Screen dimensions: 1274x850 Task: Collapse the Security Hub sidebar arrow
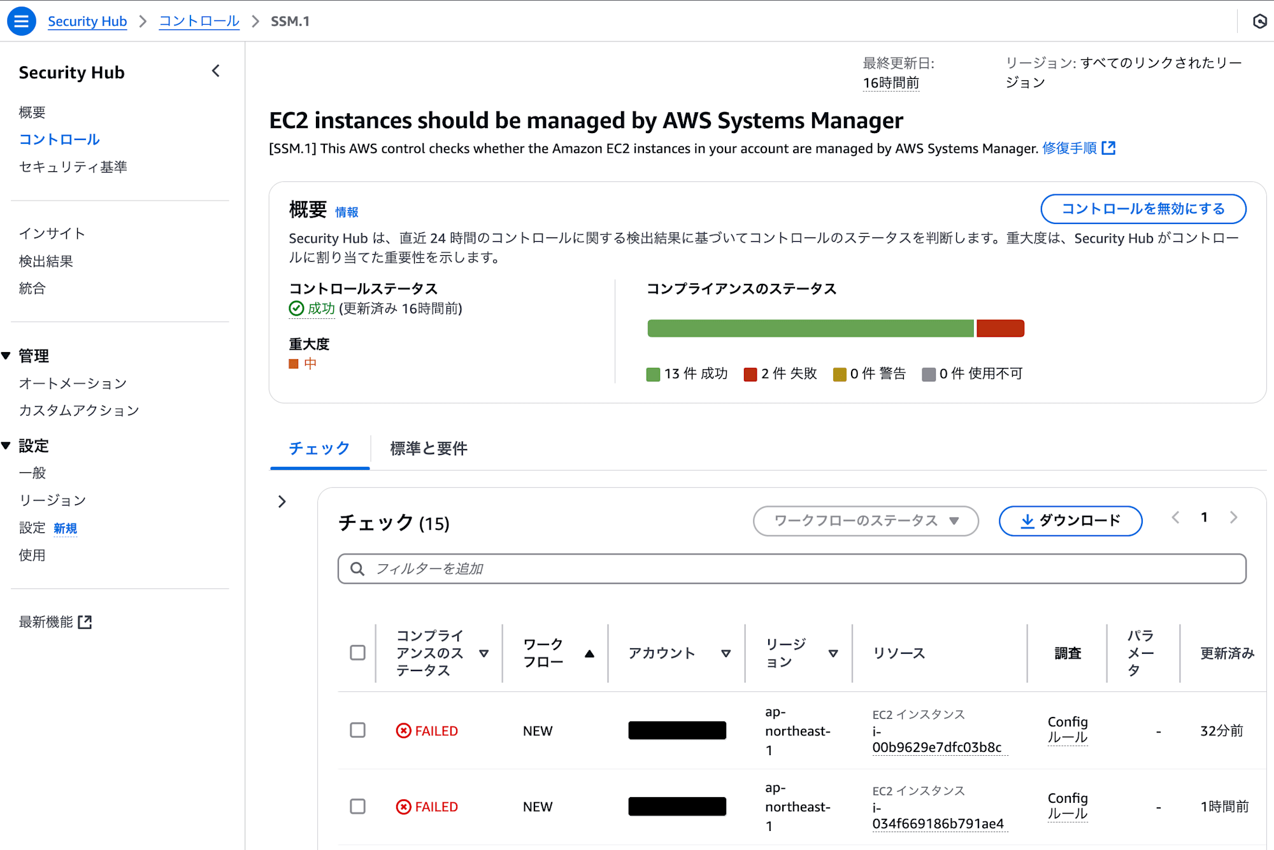coord(216,71)
